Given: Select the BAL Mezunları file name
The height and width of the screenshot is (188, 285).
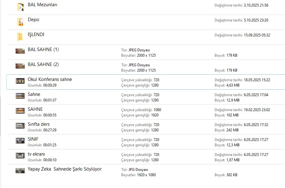Looking at the screenshot, I should pos(42,5).
